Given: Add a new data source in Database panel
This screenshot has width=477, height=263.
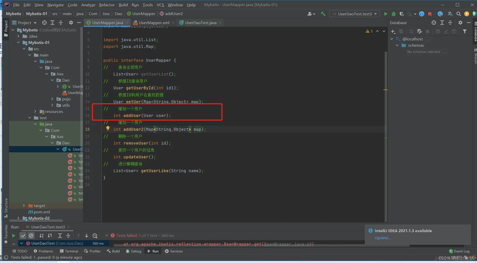Looking at the screenshot, I should coord(393,31).
